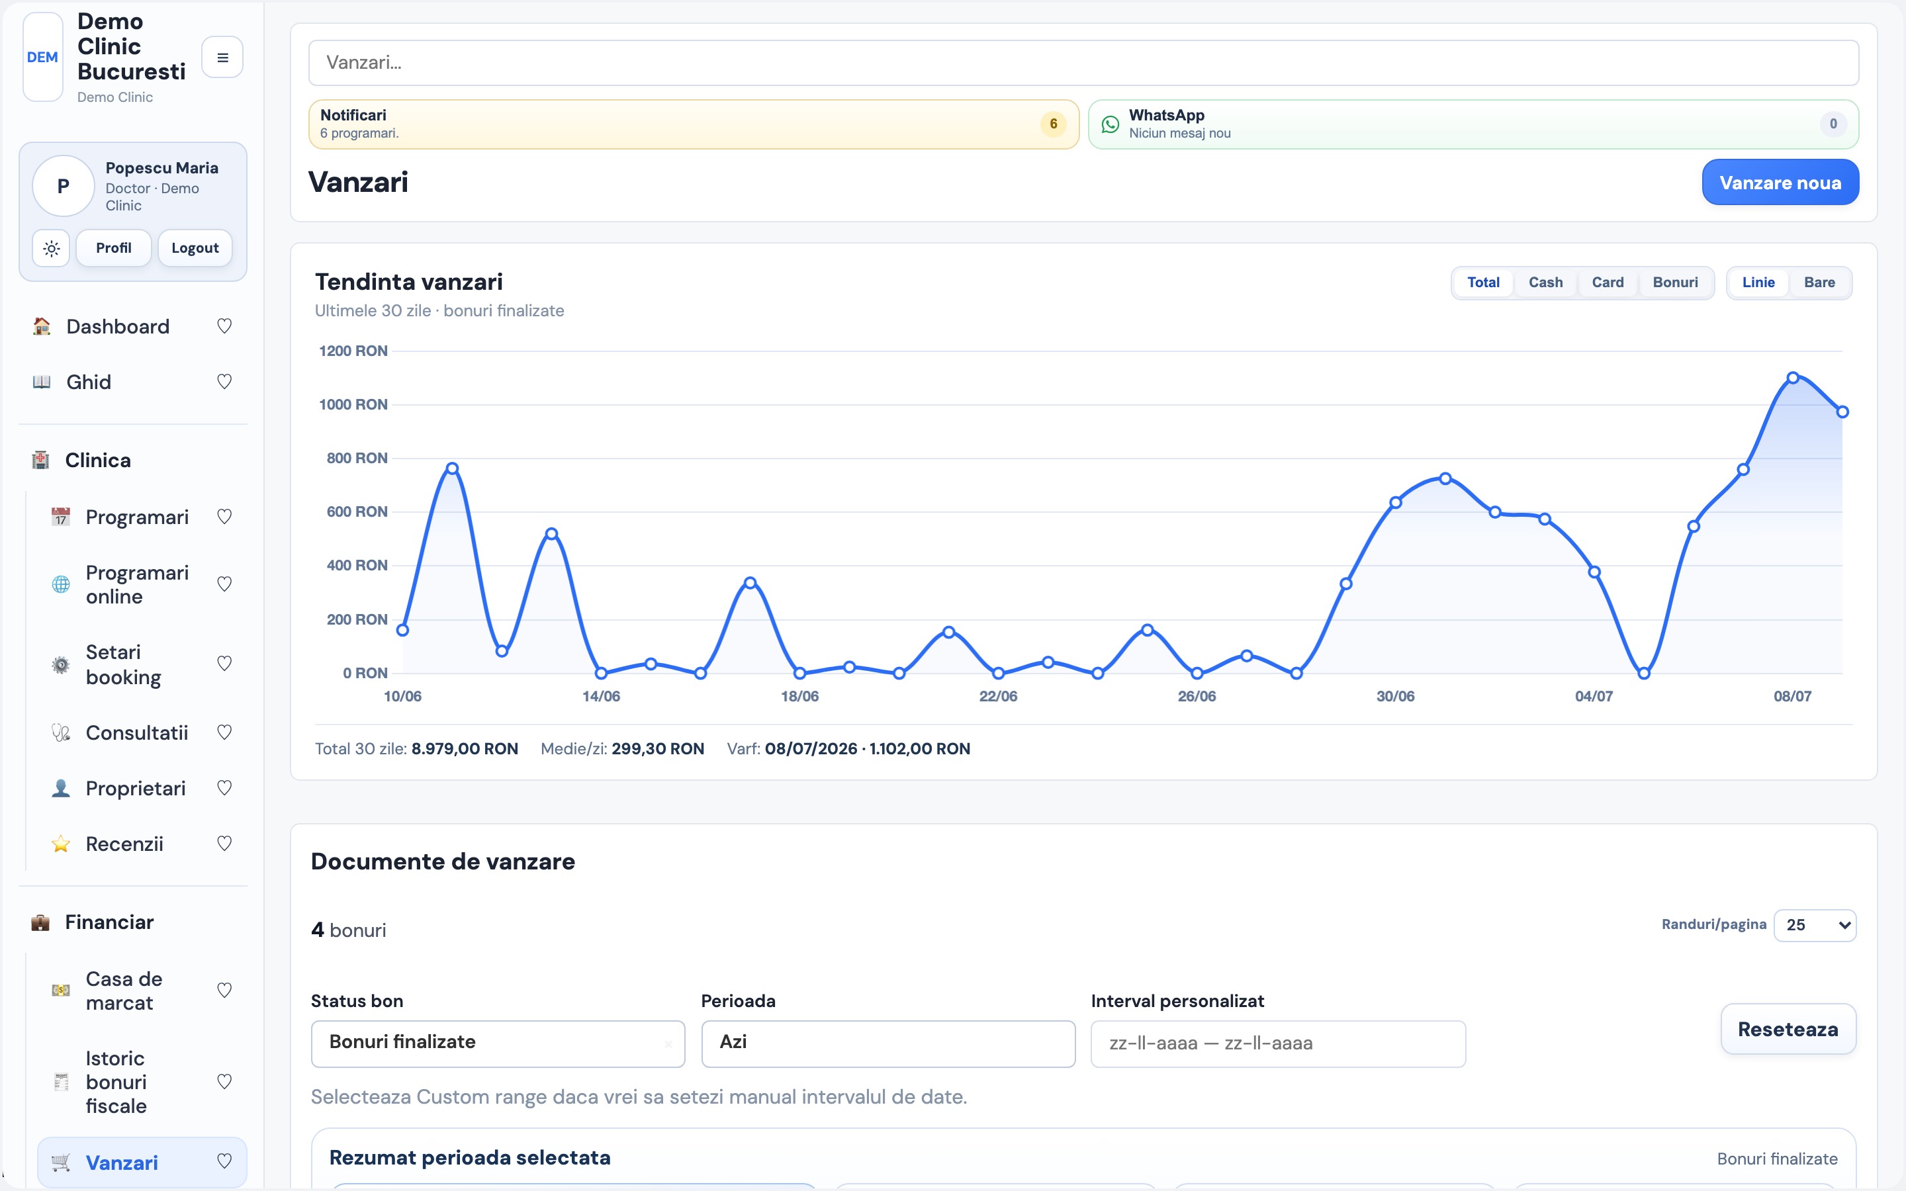
Task: Click the Vanzari search field
Action: [x=1084, y=63]
